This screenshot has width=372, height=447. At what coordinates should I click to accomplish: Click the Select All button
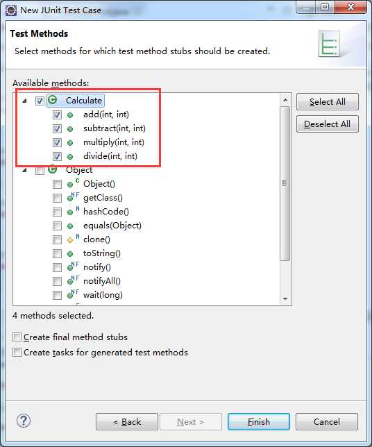click(328, 102)
